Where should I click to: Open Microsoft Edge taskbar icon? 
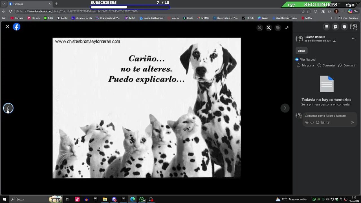[133, 199]
